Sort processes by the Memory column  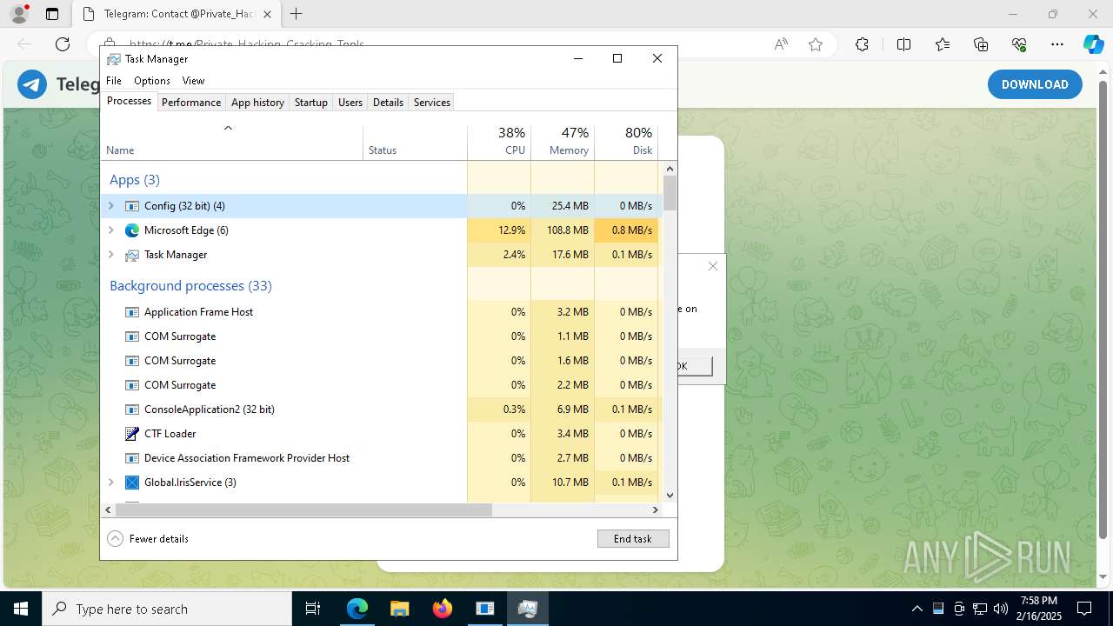click(563, 140)
